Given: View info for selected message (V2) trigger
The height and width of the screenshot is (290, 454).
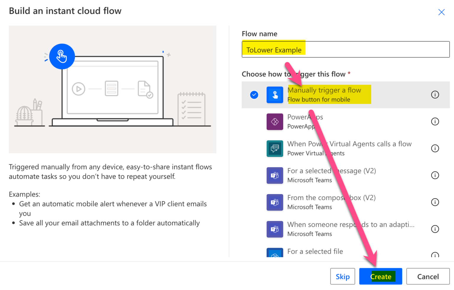Looking at the screenshot, I should click(x=435, y=175).
